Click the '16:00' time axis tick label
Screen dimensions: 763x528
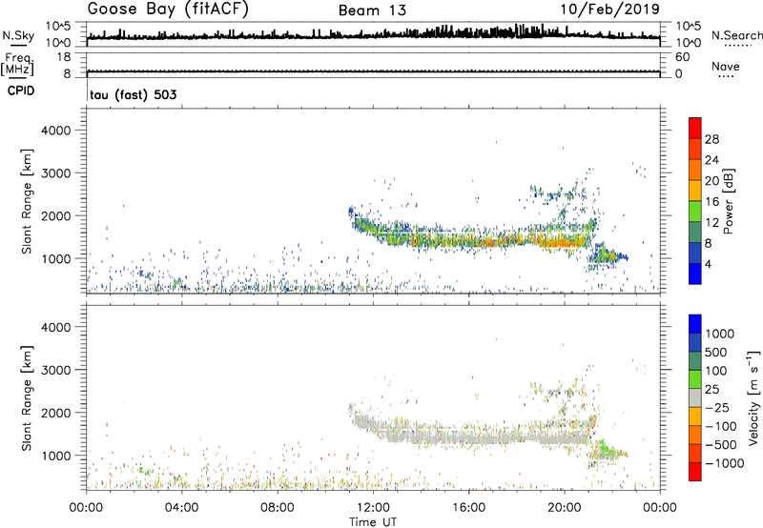(468, 508)
